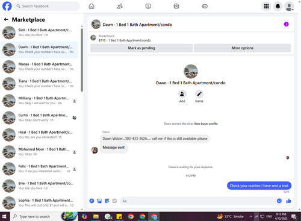Open Siell conversation in chat list
The width and height of the screenshot is (301, 221).
40,33
